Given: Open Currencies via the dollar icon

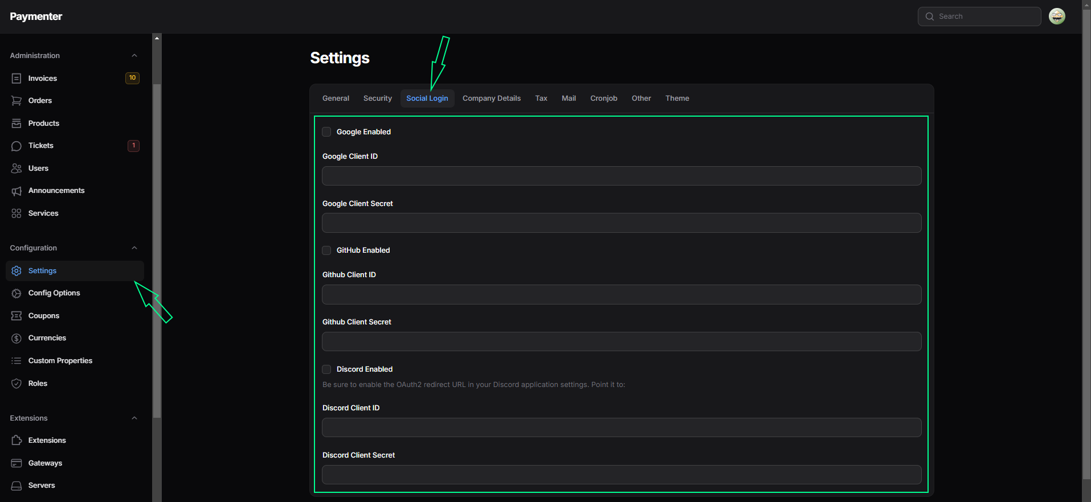Looking at the screenshot, I should [17, 339].
